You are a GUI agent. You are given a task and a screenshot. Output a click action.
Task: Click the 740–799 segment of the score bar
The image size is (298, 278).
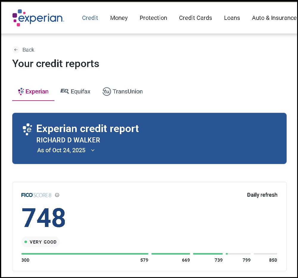[238, 254]
